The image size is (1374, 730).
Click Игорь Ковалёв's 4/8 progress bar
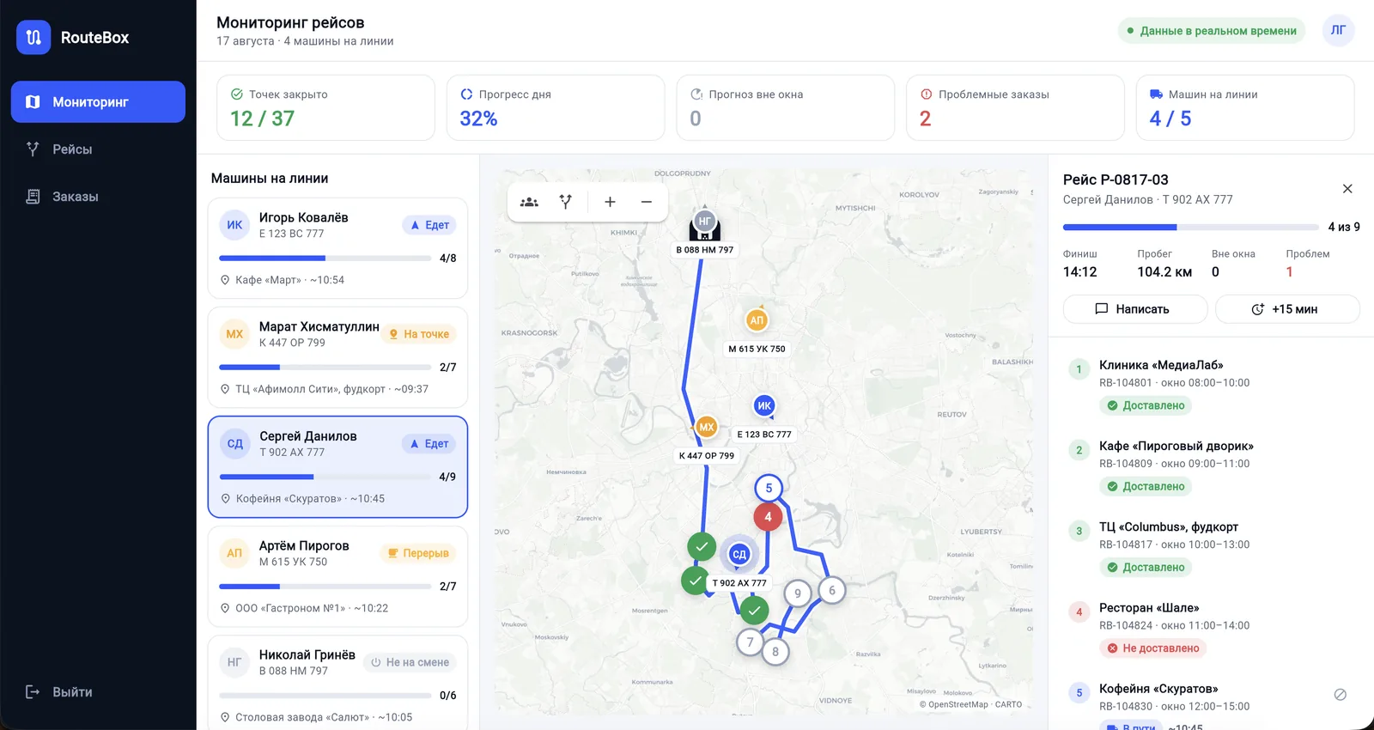pyautogui.click(x=325, y=259)
